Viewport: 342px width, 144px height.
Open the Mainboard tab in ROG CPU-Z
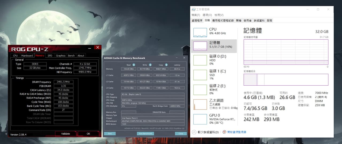27,56
